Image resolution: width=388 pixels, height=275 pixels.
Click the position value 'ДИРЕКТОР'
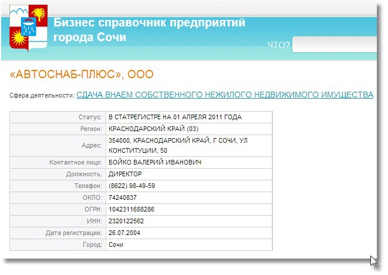(x=125, y=174)
